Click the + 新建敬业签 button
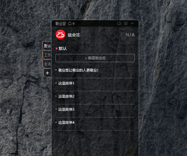The height and width of the screenshot is (156, 187). 95,58
